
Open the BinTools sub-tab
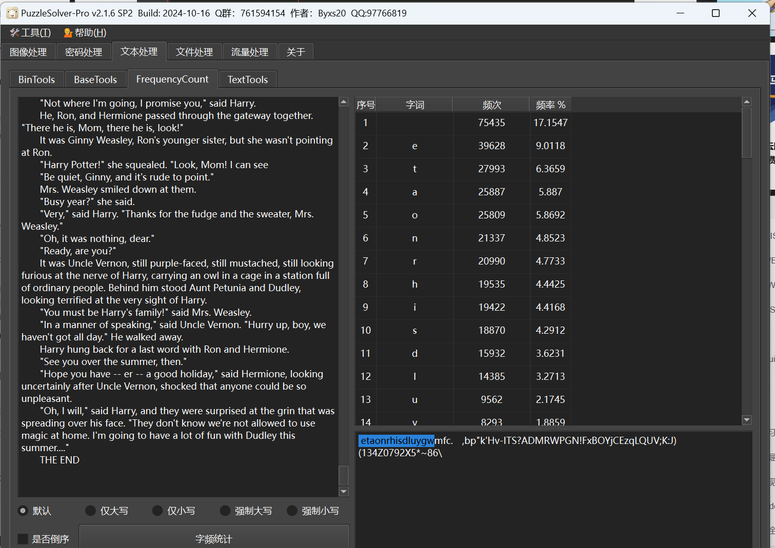point(37,79)
